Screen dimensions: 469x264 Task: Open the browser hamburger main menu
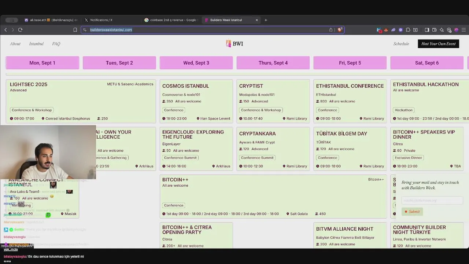464,30
